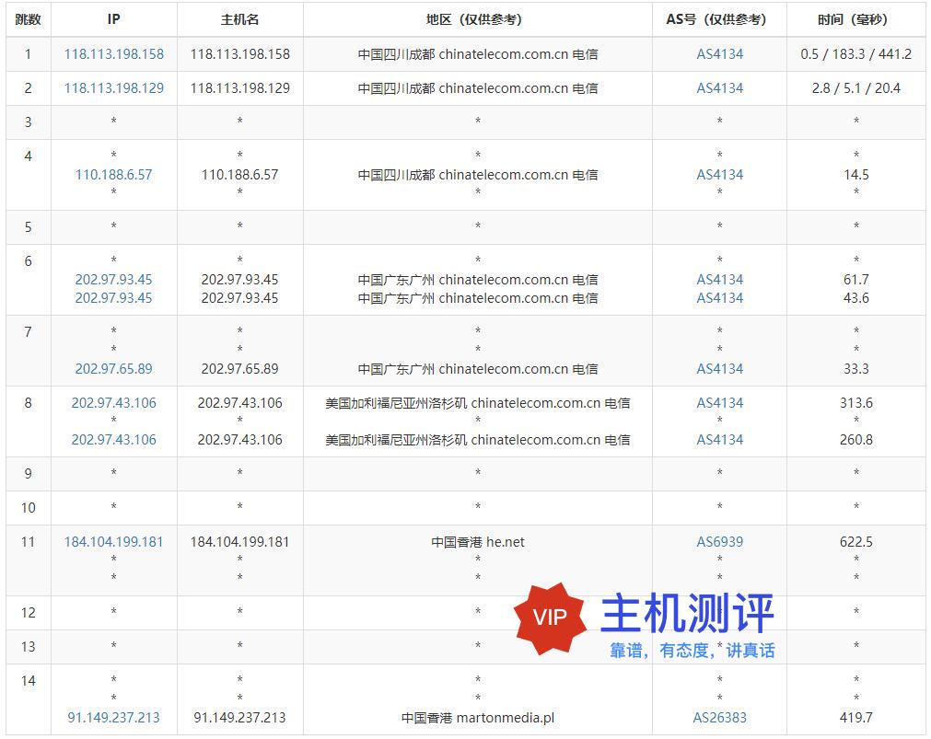Select the region text 中国香港 martonmedia.pl
Viewport: 931px width, 739px height.
coord(478,718)
